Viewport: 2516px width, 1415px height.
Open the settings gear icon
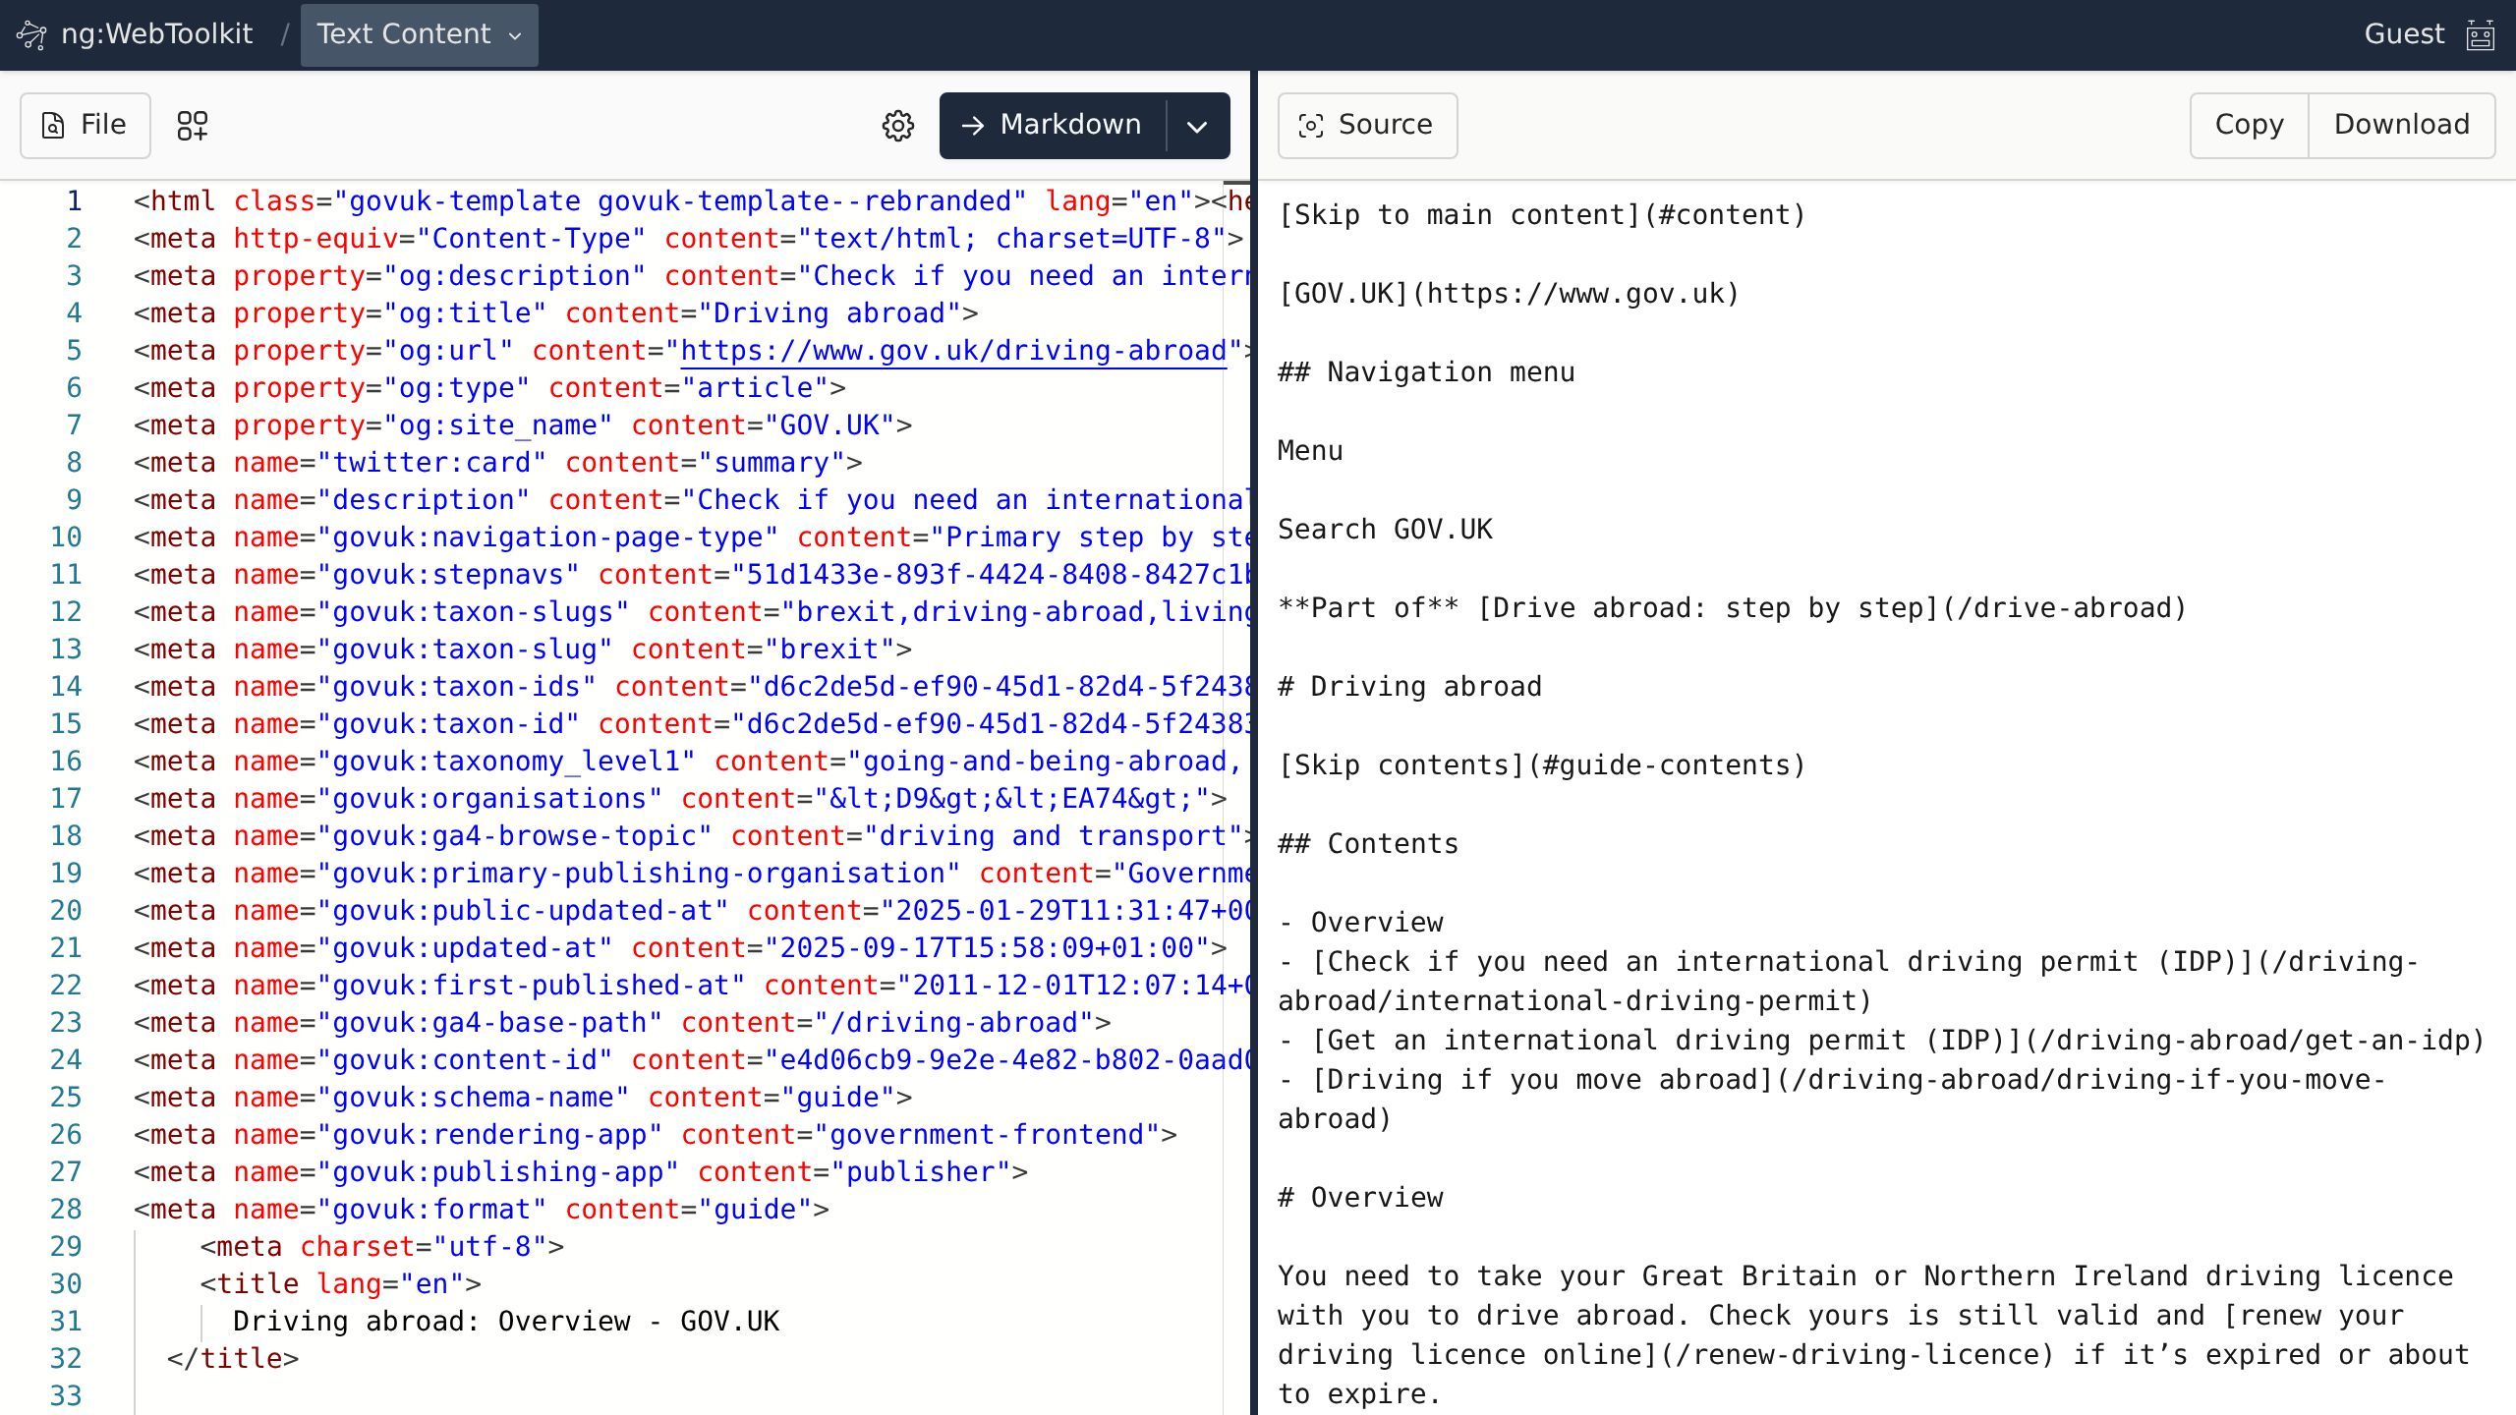click(897, 126)
